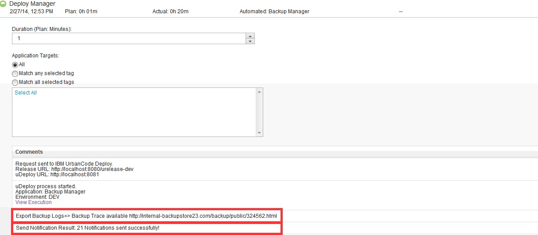Click "Automated: Backup Manager" label

coord(274,11)
